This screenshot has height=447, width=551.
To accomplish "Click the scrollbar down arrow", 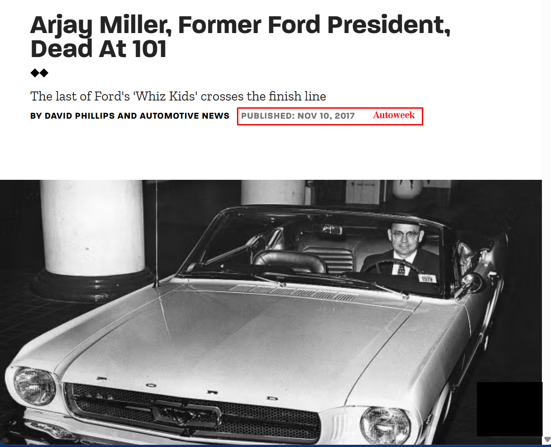I will (546, 439).
